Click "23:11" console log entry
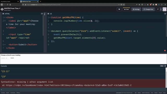167x94 pixels. pyautogui.click(x=5, y=71)
